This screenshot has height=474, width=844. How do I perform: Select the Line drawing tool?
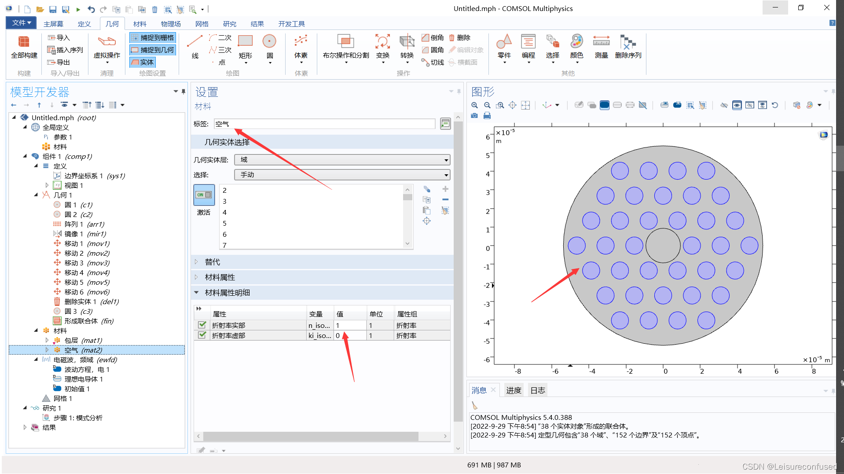click(x=195, y=47)
